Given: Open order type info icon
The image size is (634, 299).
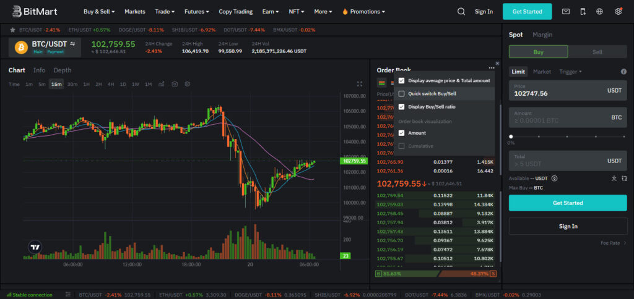Looking at the screenshot, I should 623,72.
